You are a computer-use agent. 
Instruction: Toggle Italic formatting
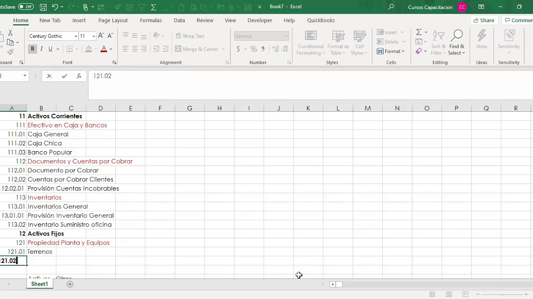[41, 49]
